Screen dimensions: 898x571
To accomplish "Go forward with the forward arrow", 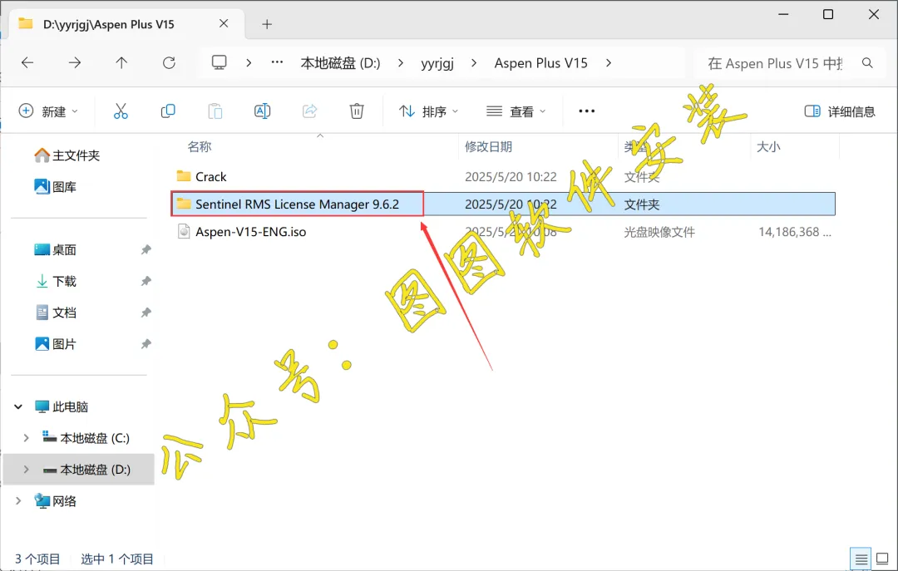I will [75, 63].
